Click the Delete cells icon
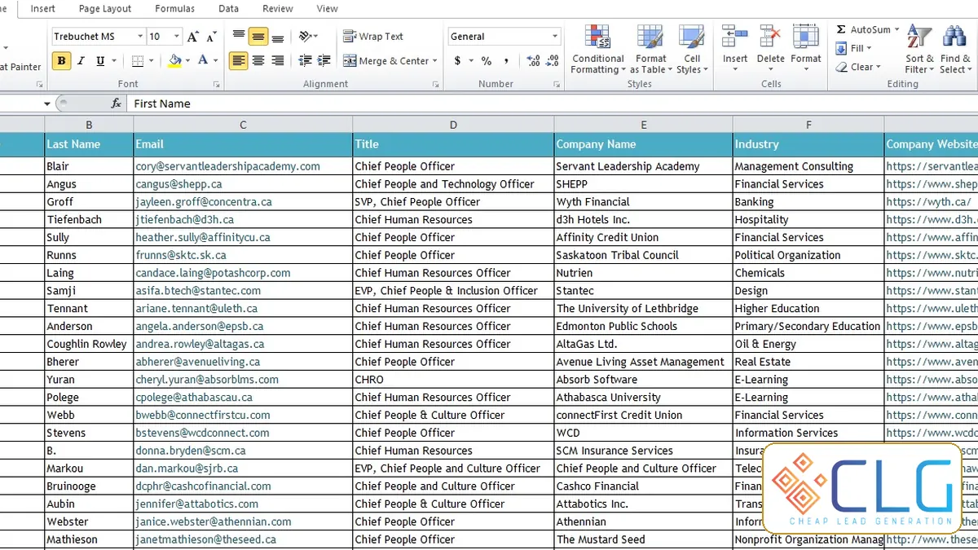Screen dimensions: 978x550 click(770, 37)
